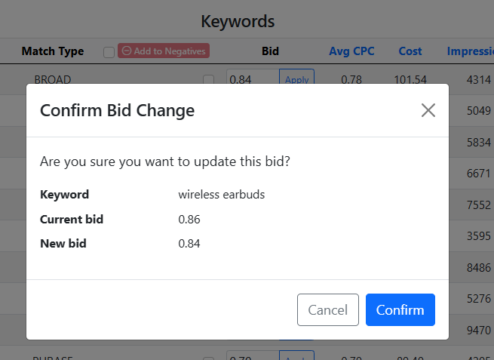Click the 0.84 bid input field
Image resolution: width=494 pixels, height=360 pixels.
click(253, 79)
